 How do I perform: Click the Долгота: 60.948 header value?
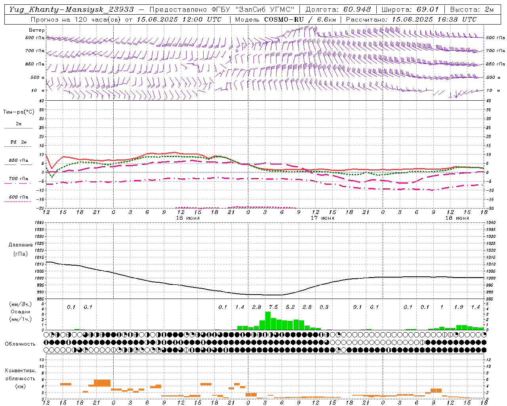click(338, 10)
